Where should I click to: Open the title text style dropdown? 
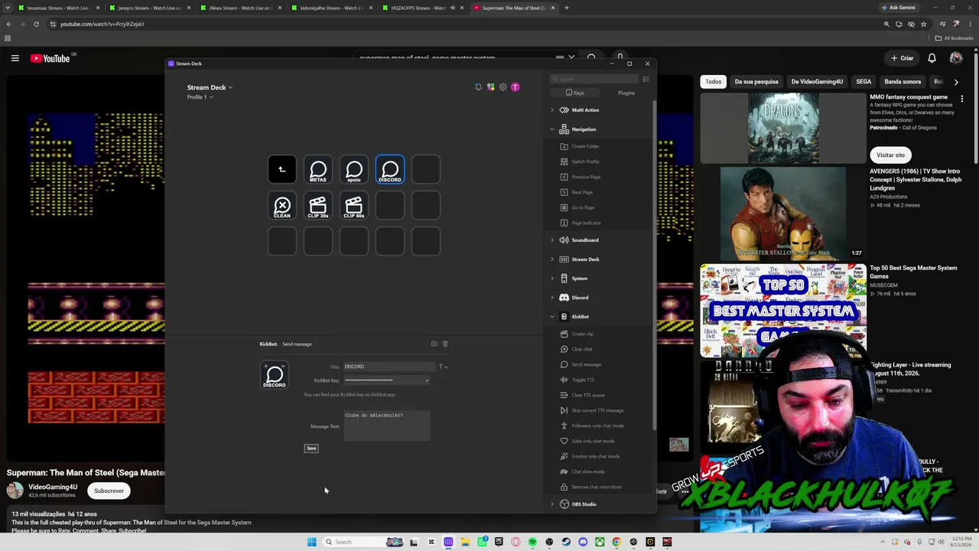pyautogui.click(x=443, y=367)
